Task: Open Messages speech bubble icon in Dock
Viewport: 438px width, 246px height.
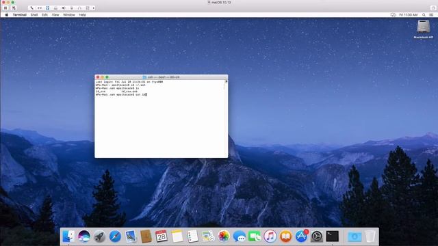Action: pos(239,236)
